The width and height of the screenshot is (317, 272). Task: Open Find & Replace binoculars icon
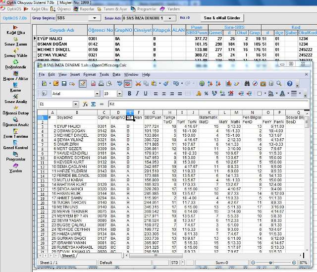pyautogui.click(x=247, y=84)
